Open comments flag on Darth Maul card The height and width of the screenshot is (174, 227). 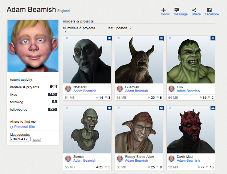click(x=208, y=167)
